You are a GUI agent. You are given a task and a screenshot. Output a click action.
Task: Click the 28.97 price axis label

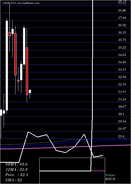click(x=122, y=129)
